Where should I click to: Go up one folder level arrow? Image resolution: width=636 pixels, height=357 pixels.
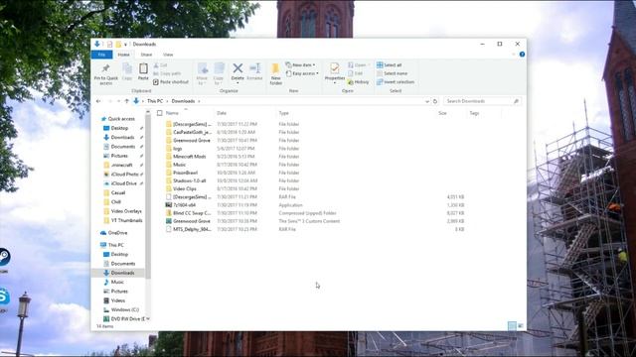(x=126, y=101)
